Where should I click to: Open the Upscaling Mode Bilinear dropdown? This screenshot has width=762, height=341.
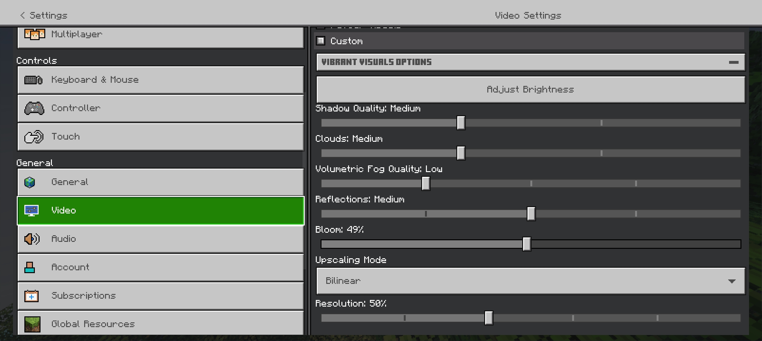[x=530, y=281]
